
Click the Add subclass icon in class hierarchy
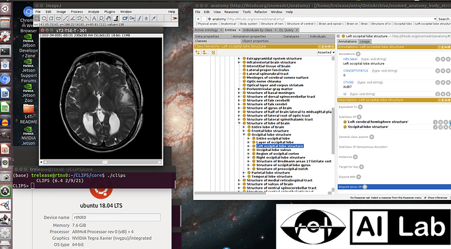198,52
